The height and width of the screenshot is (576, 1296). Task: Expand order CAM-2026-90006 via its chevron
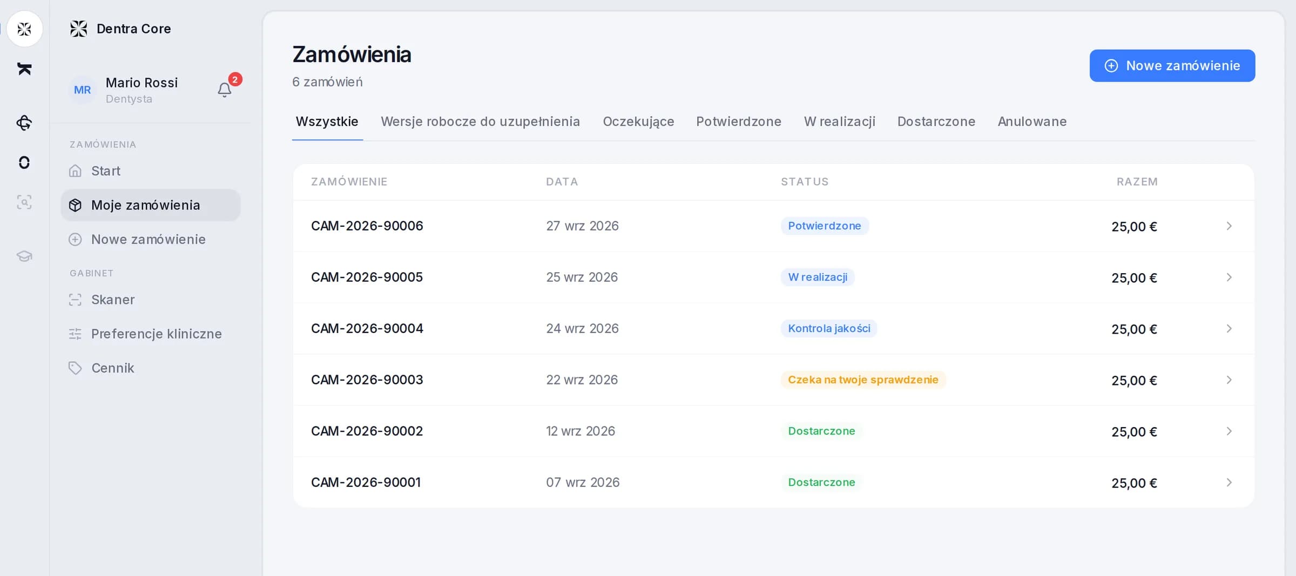(x=1229, y=226)
